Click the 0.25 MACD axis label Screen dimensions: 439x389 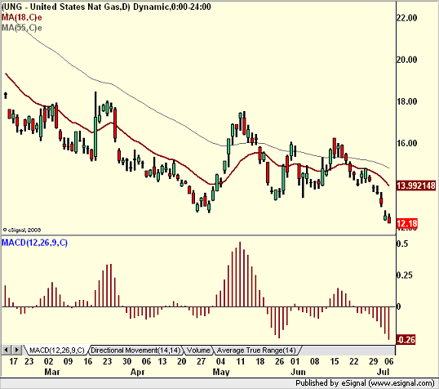click(x=404, y=275)
